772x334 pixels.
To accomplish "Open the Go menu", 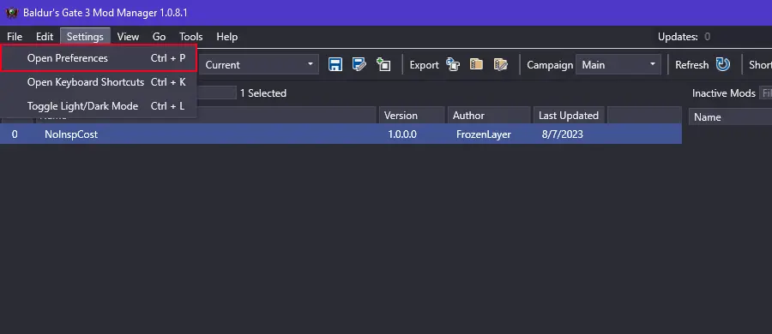I will tap(159, 37).
